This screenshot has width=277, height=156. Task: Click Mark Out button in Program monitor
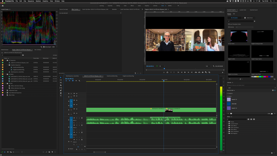click(x=174, y=72)
